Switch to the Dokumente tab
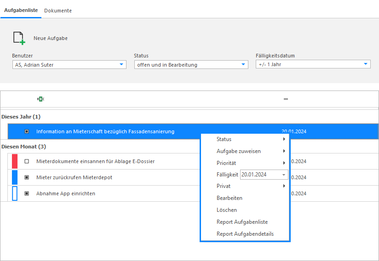This screenshot has height=261, width=379. (58, 11)
